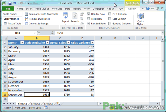Image resolution: width=166 pixels, height=112 pixels.
Task: Switch to the Data ribbon tab
Action: pos(68,9)
